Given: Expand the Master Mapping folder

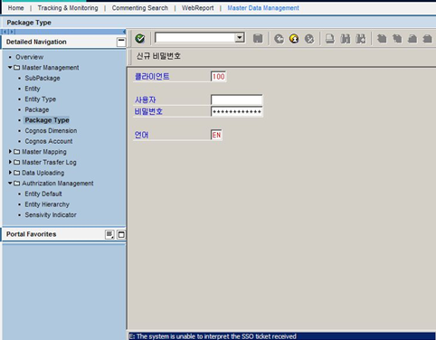Looking at the screenshot, I should 10,151.
